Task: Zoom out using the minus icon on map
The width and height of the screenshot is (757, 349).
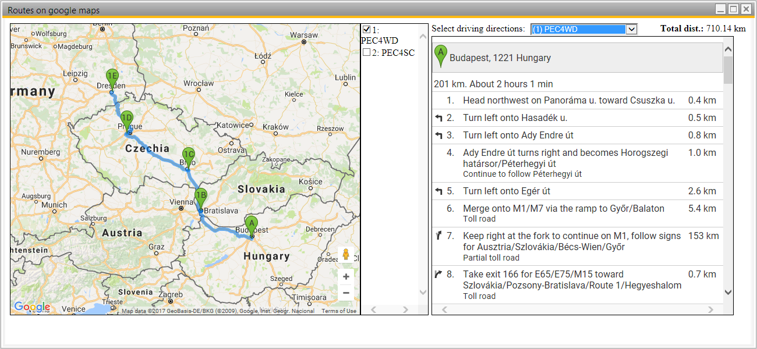Action: point(346,293)
